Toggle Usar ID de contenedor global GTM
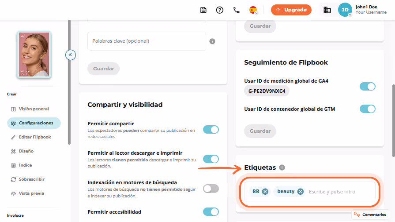 coord(368,109)
